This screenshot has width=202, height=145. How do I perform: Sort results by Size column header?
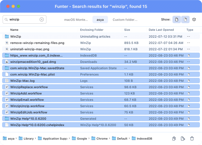pos(127,30)
